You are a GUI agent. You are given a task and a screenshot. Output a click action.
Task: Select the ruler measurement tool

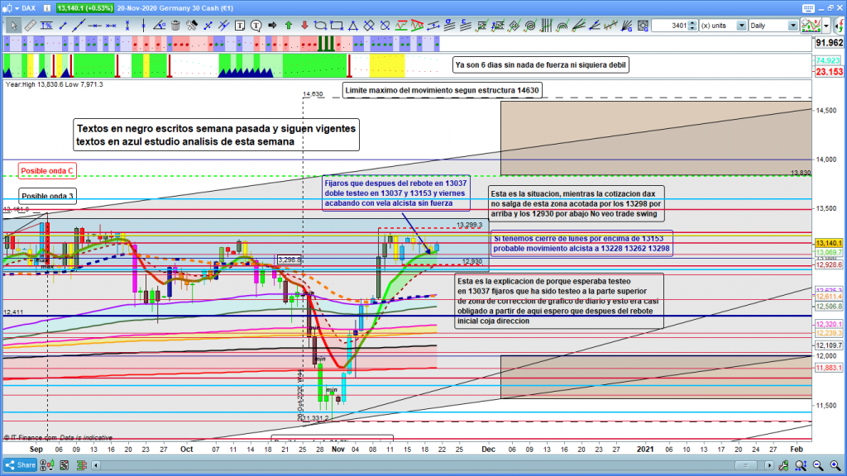point(31,26)
